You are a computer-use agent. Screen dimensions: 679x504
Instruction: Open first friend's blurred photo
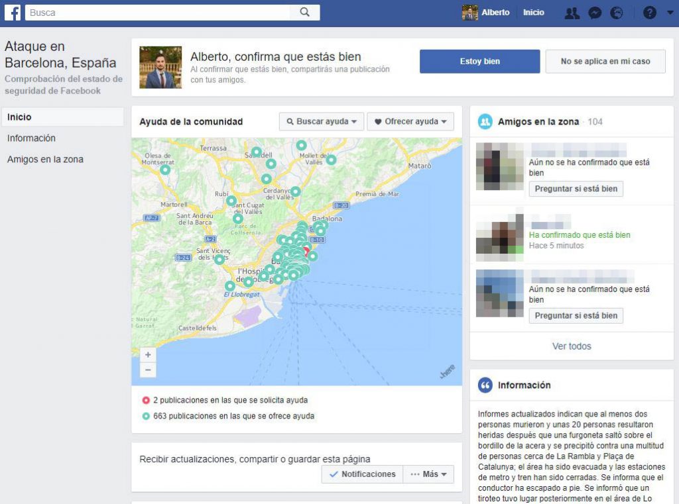point(500,166)
